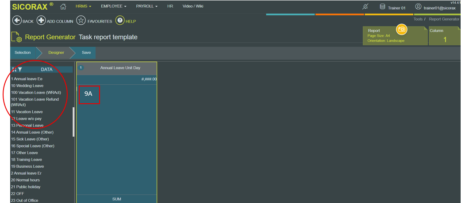
Task: Click the SICORAX logo
Action: coord(33,6)
